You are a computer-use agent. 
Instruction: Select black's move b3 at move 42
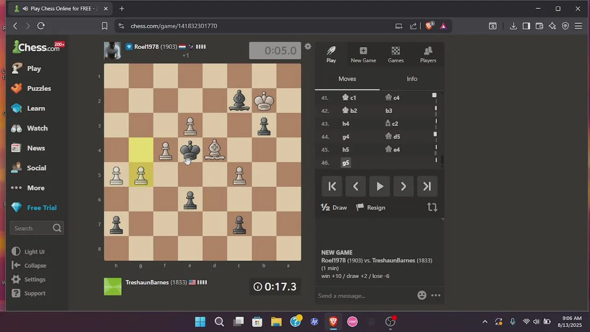tap(389, 111)
